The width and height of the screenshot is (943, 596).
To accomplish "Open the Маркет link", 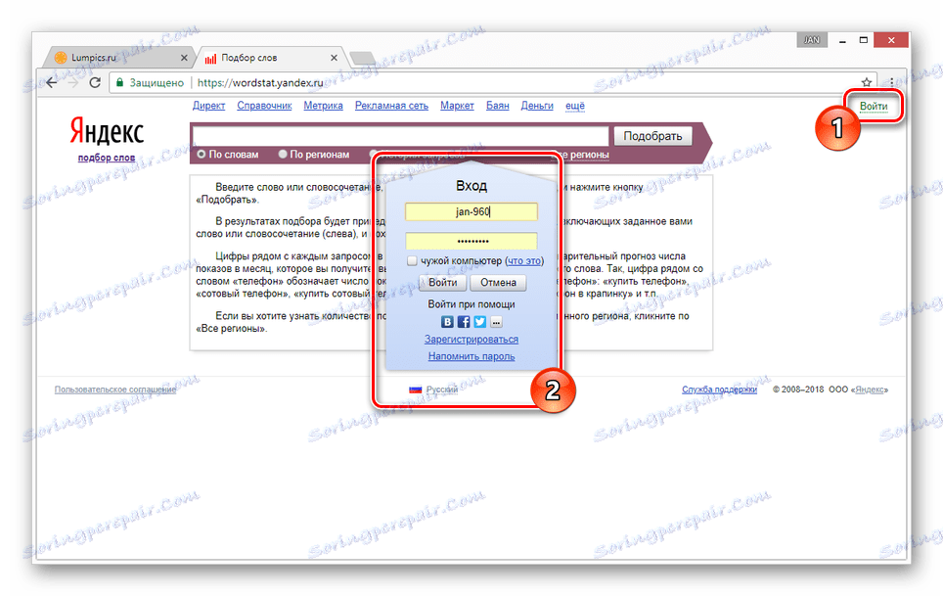I will click(x=457, y=106).
